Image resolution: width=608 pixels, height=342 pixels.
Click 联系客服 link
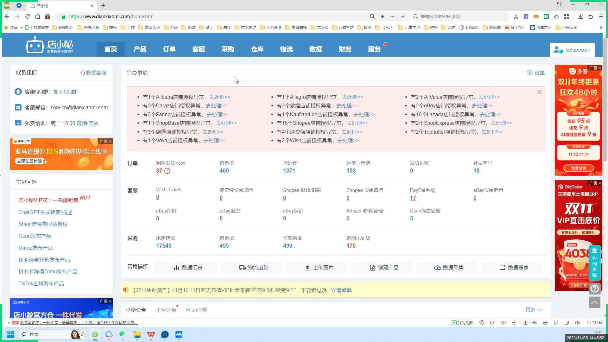coord(93,73)
